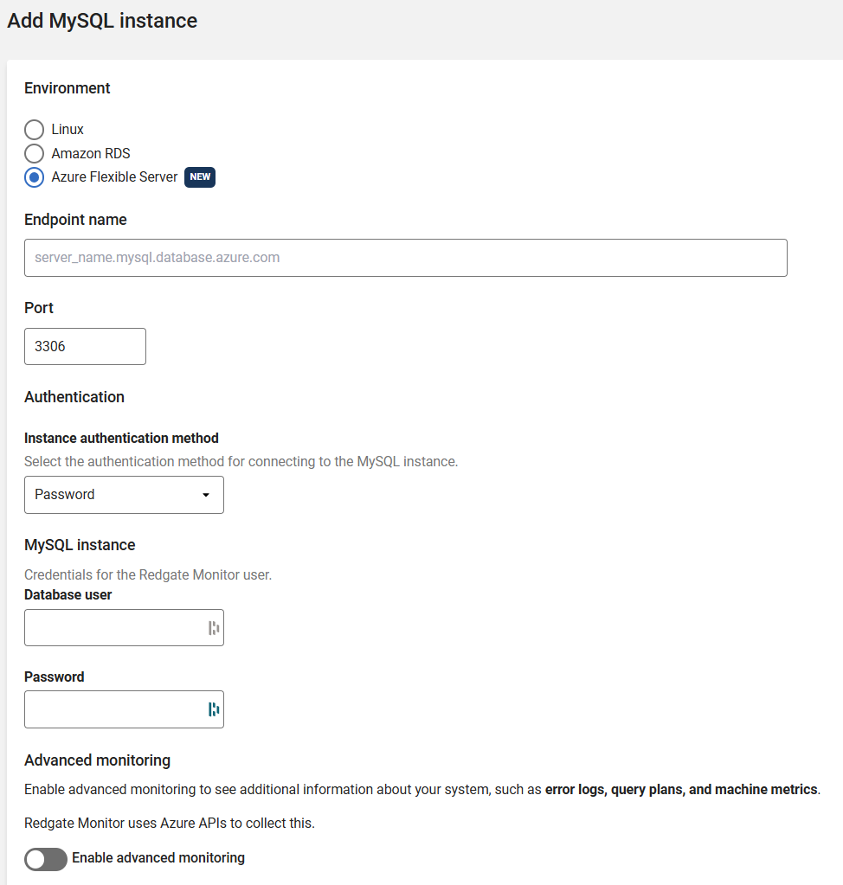The image size is (843, 885).
Task: Click the password manager icon in Password field
Action: pyautogui.click(x=213, y=709)
